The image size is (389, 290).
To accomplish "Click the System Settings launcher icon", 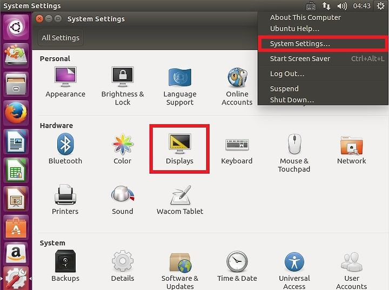I will click(x=16, y=278).
